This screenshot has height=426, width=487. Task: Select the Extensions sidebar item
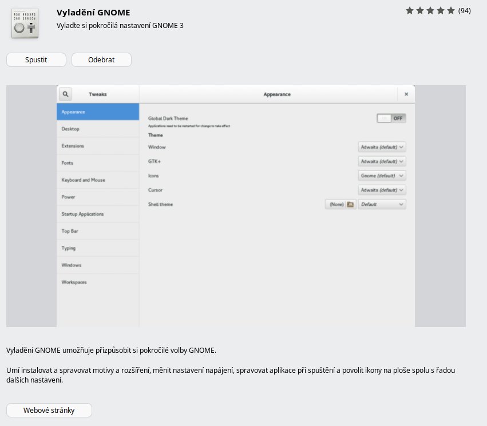98,146
